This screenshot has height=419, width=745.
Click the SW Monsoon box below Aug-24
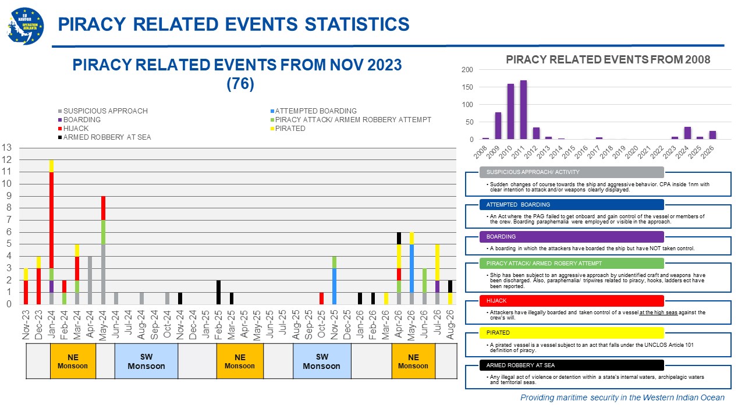pyautogui.click(x=146, y=361)
